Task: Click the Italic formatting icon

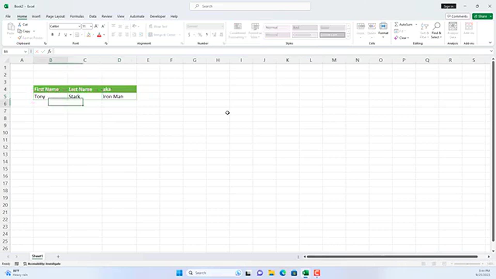Action: click(59, 35)
